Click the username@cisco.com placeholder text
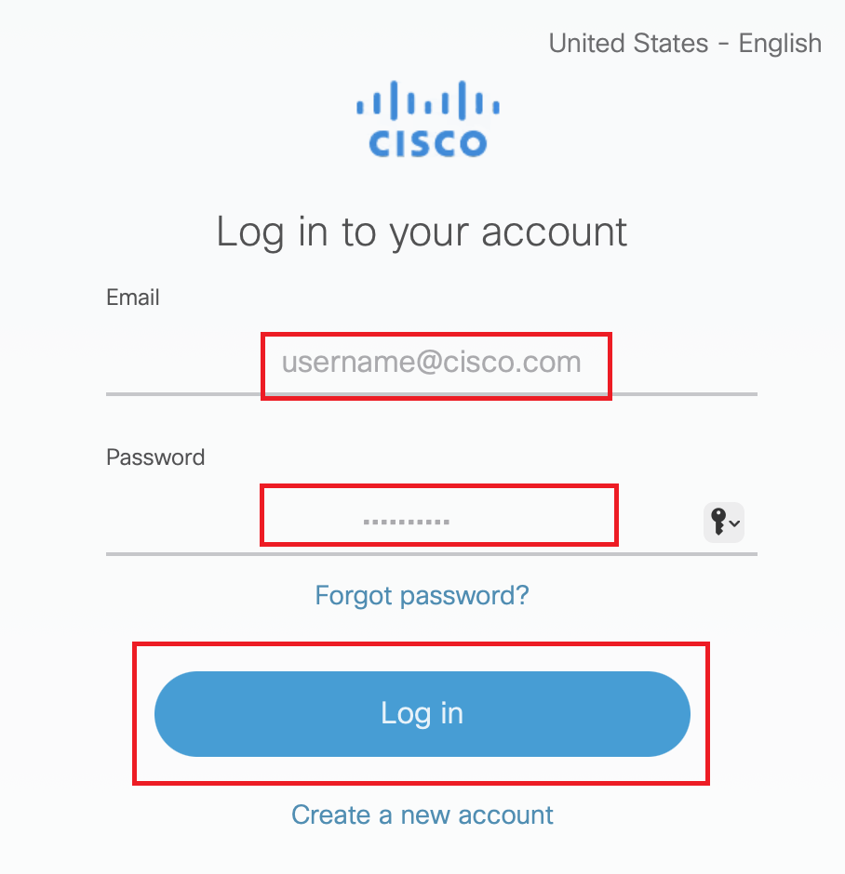Image resolution: width=845 pixels, height=874 pixels. pos(432,362)
